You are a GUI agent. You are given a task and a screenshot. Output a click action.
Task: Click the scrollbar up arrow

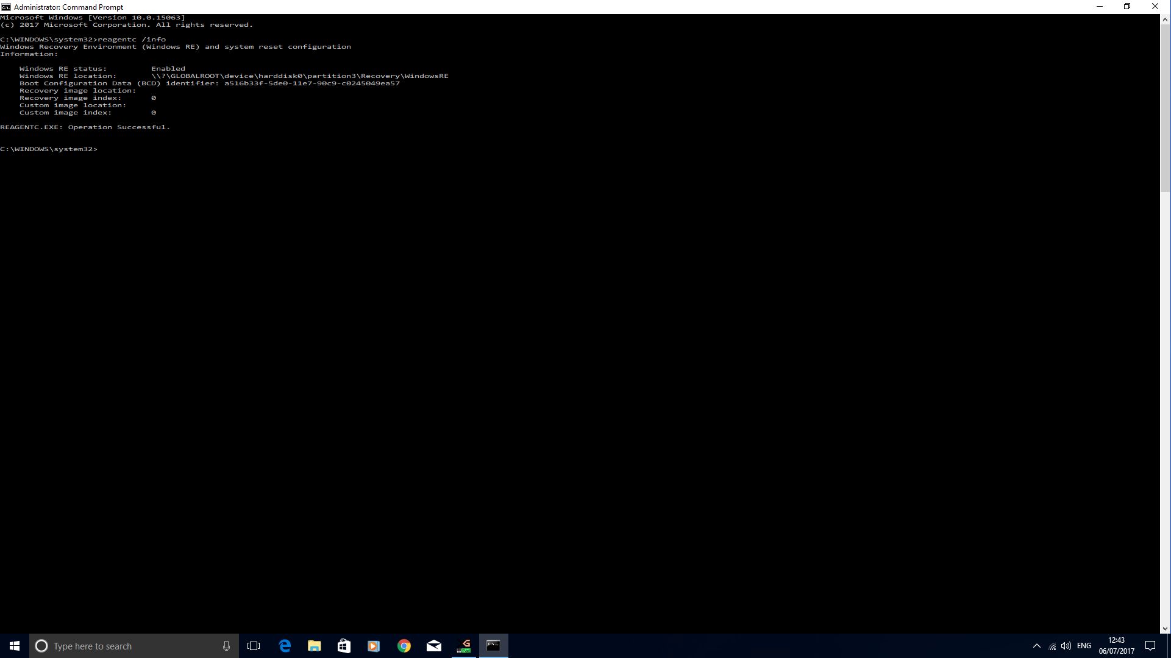[x=1165, y=19]
